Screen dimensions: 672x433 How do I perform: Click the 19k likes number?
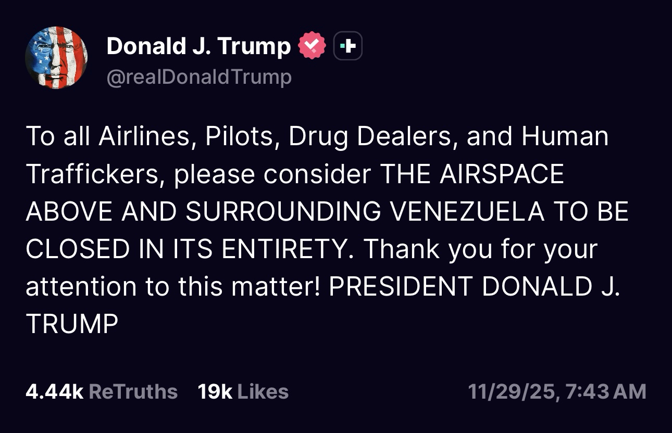coord(215,391)
